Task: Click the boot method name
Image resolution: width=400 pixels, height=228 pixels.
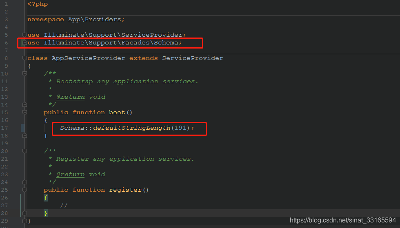Action: coord(117,112)
